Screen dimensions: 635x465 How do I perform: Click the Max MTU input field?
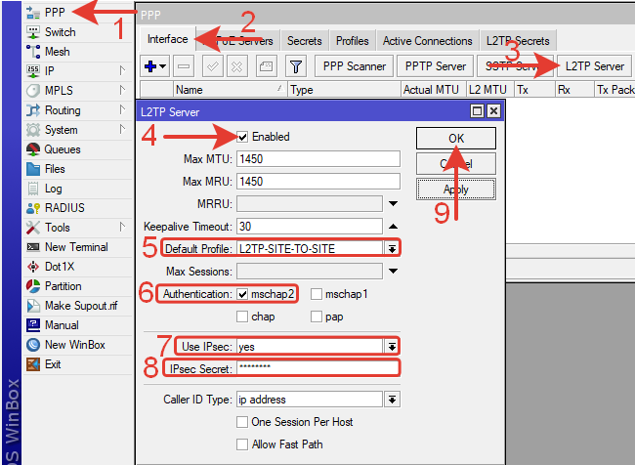click(318, 159)
